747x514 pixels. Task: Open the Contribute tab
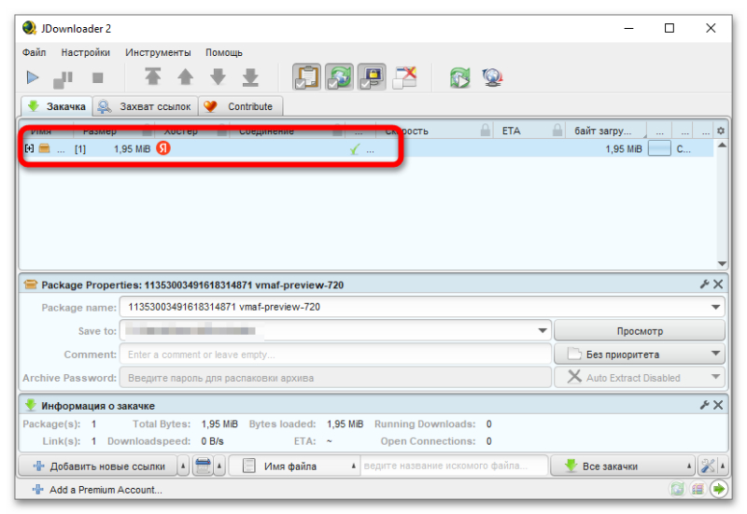[240, 106]
